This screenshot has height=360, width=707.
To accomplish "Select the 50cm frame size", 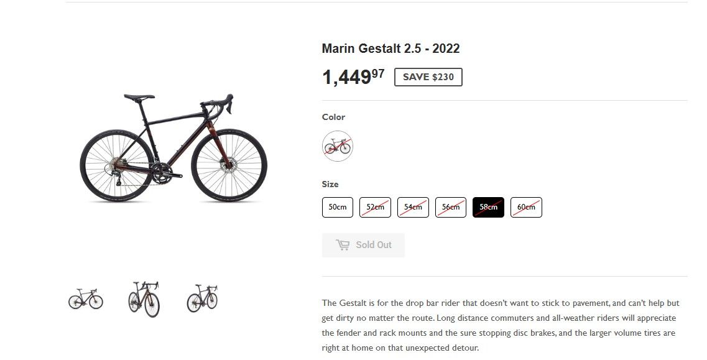I will (337, 207).
